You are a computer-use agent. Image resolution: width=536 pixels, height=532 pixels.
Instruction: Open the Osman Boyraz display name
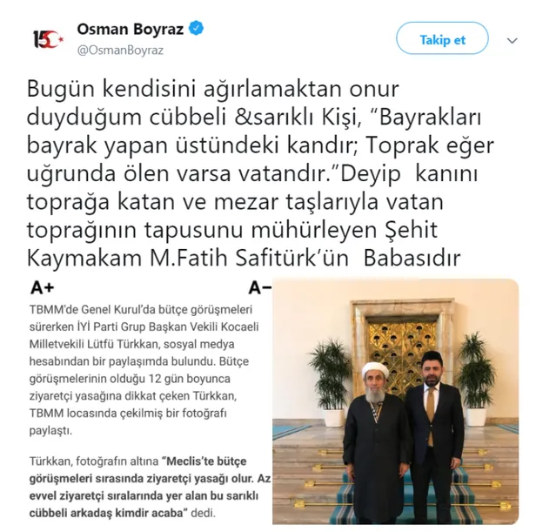pos(131,29)
